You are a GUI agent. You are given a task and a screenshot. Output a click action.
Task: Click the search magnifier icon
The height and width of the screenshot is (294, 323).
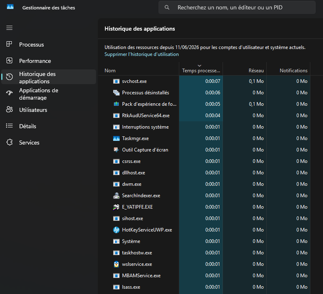tap(167, 8)
